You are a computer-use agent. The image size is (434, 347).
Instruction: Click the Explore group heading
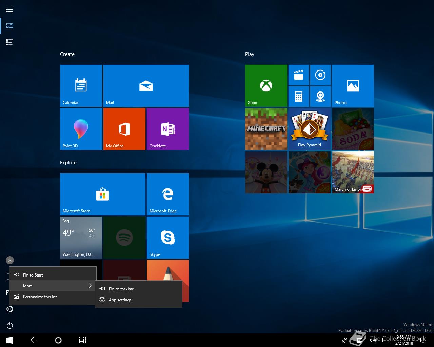68,163
